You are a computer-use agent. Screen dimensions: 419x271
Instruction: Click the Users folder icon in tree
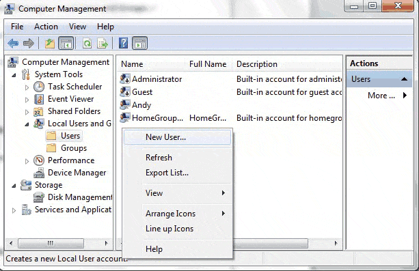coord(51,136)
